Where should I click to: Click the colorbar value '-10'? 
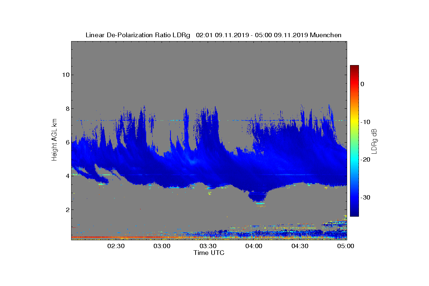click(x=365, y=122)
